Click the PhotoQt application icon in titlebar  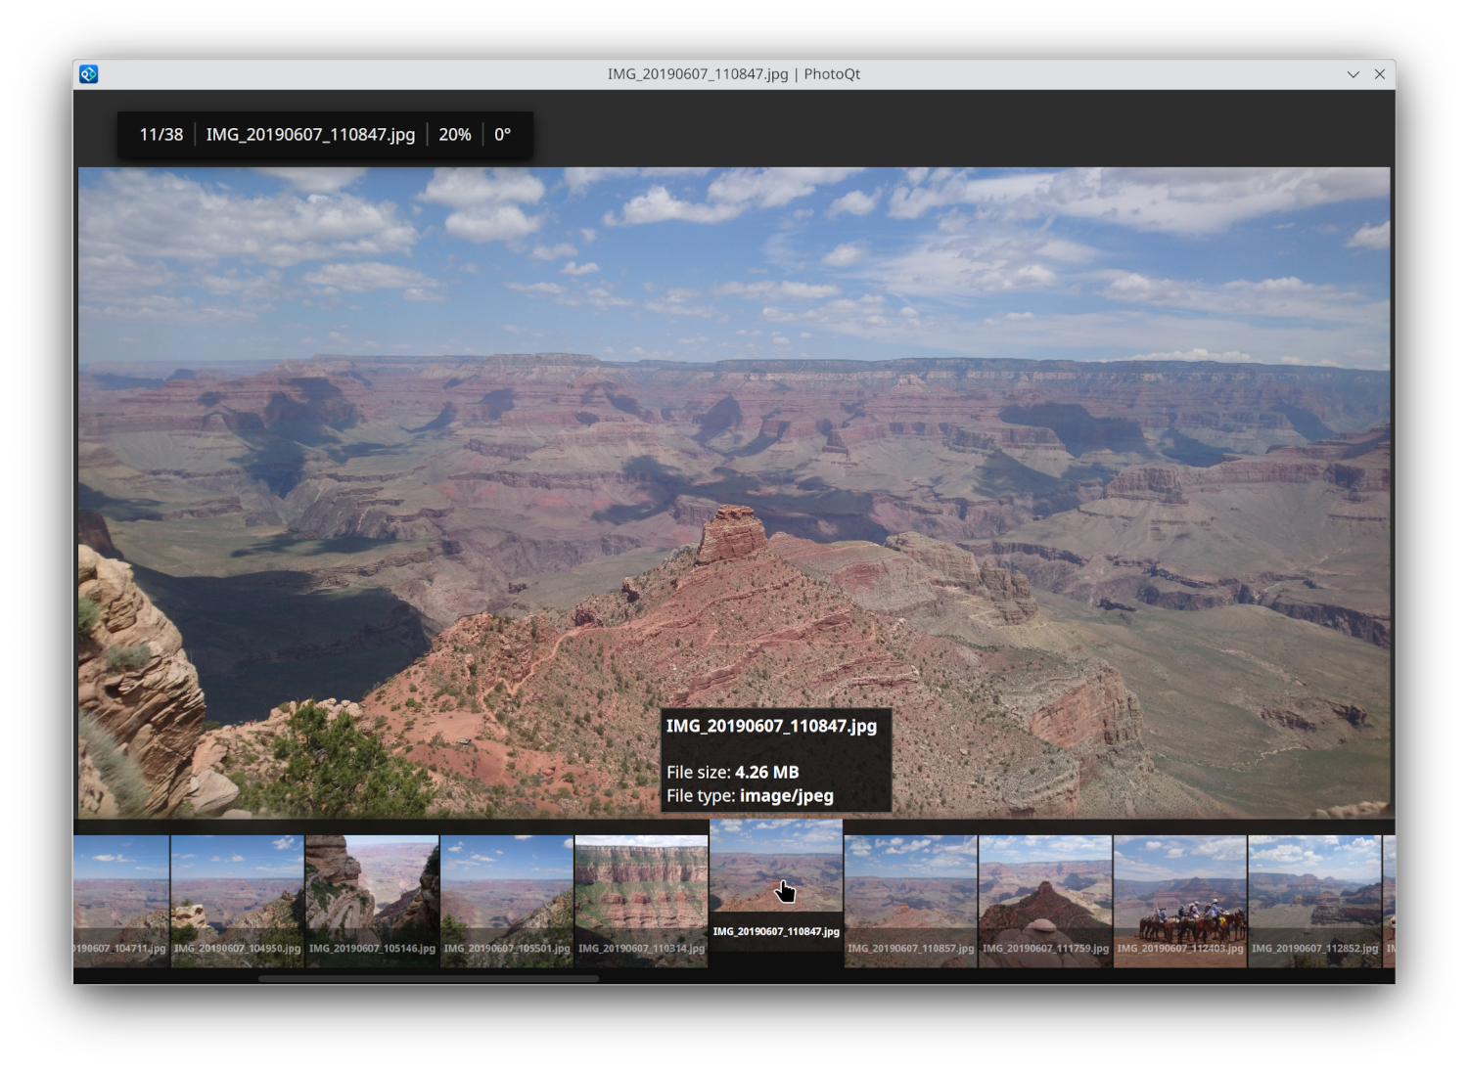pos(88,73)
